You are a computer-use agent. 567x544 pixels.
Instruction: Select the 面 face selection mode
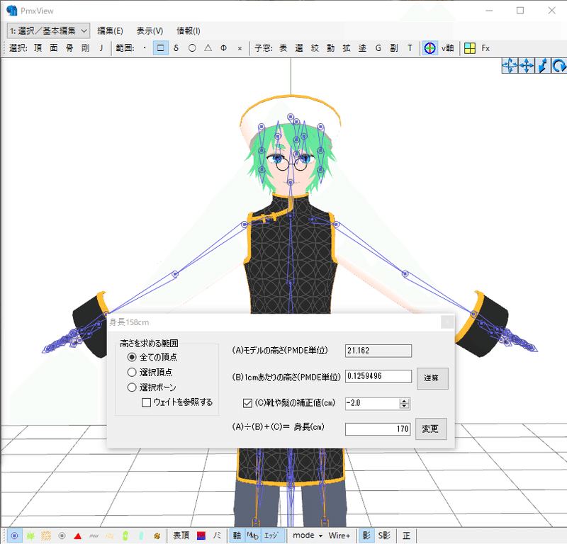click(x=54, y=48)
